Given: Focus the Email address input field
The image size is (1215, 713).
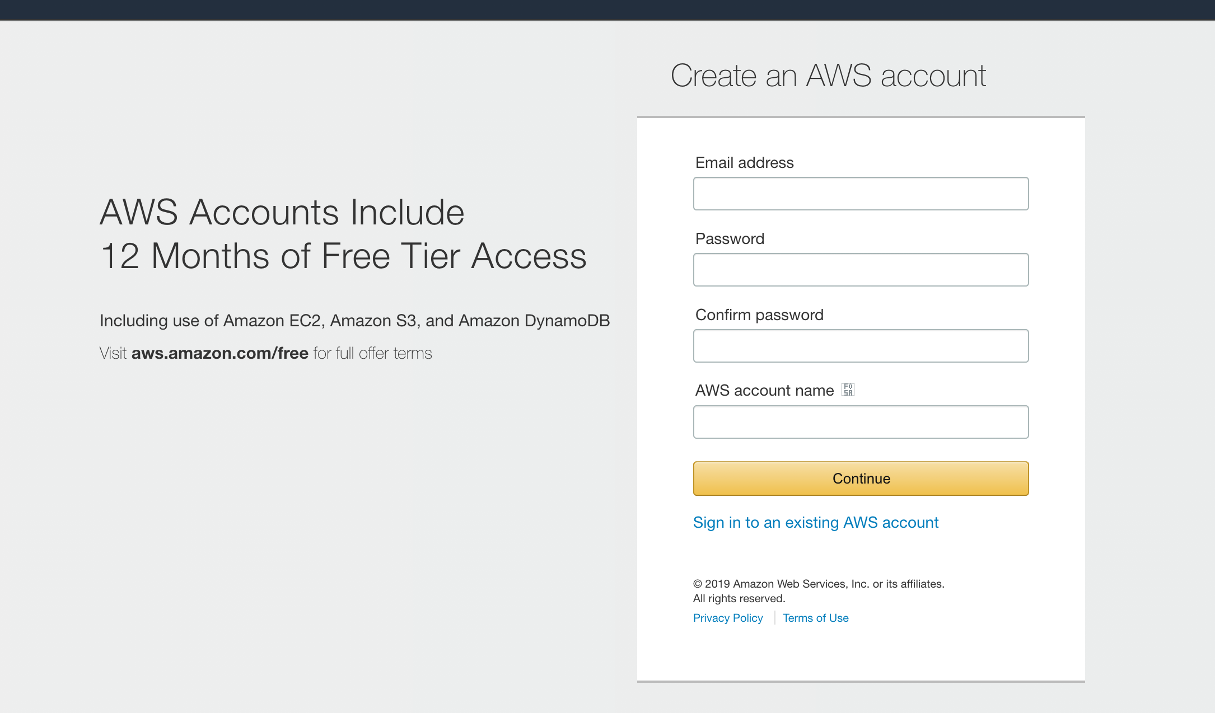Looking at the screenshot, I should tap(861, 194).
